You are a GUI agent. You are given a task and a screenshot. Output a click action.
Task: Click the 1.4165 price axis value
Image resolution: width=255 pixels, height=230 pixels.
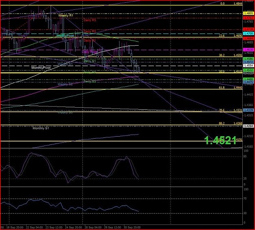(x=248, y=147)
